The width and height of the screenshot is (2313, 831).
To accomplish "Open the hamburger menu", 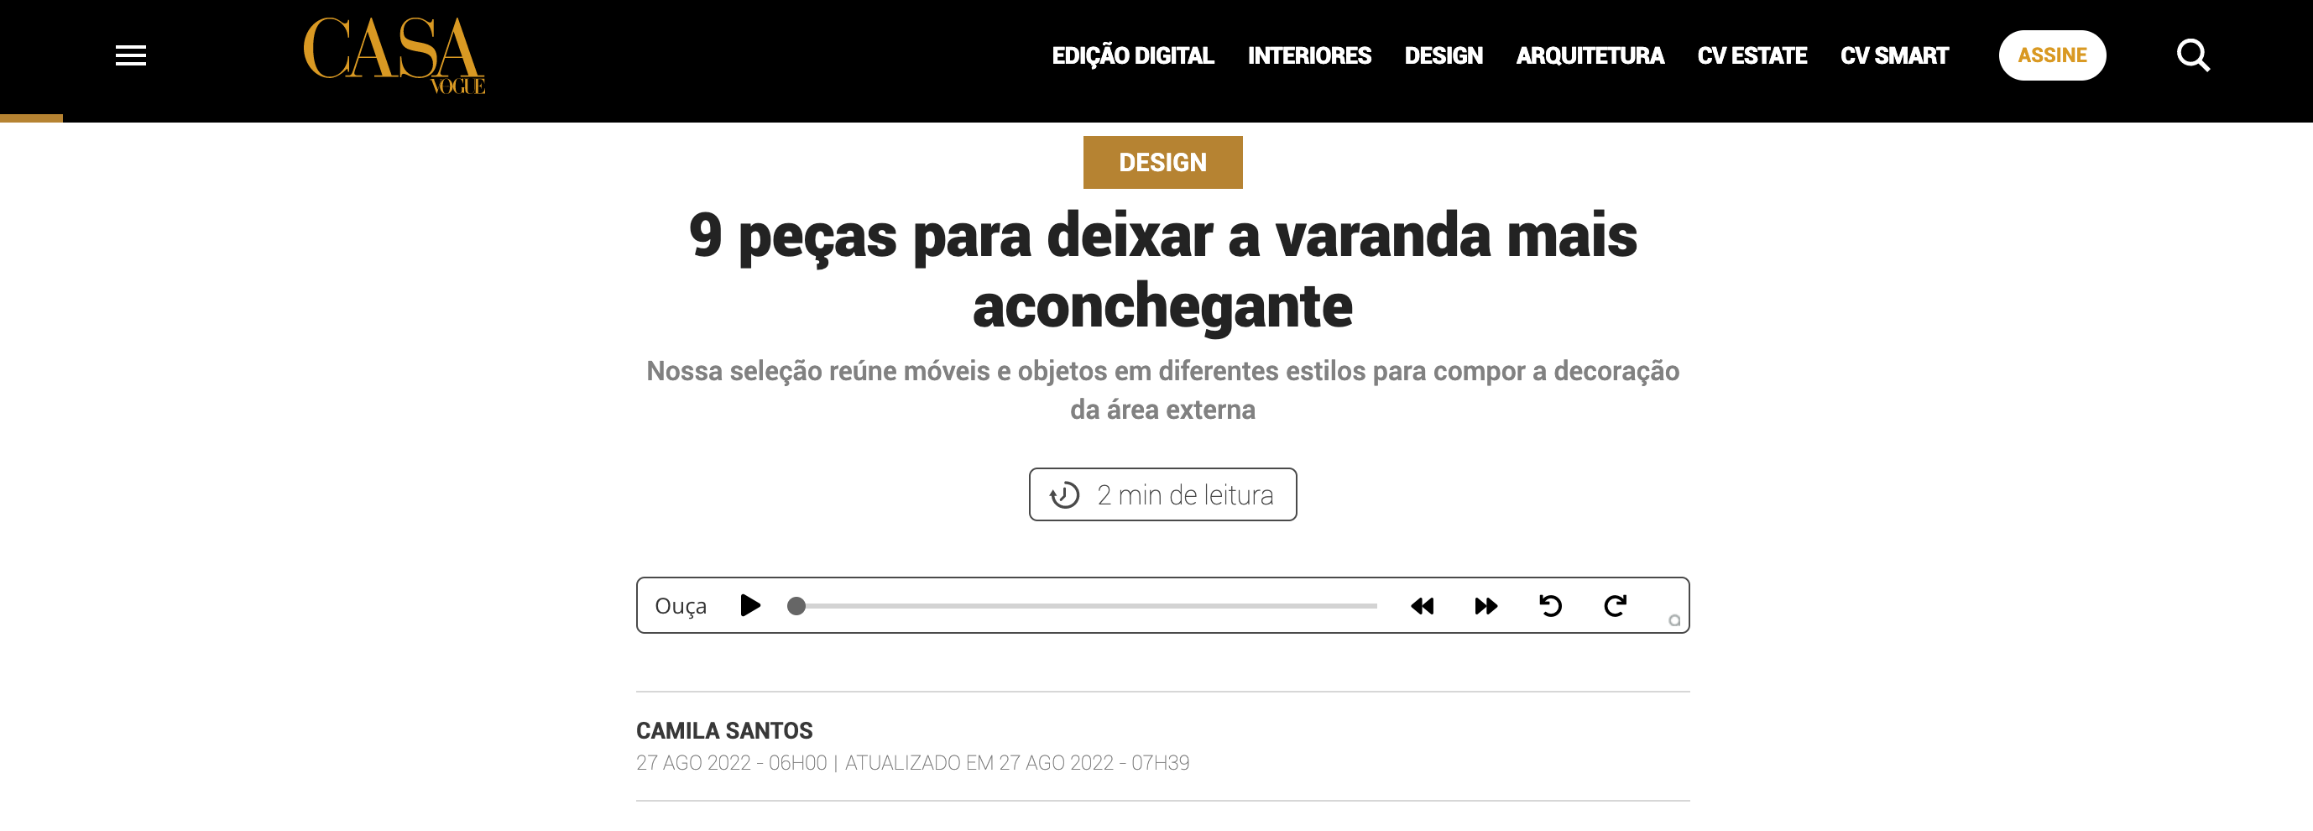I will (x=131, y=55).
